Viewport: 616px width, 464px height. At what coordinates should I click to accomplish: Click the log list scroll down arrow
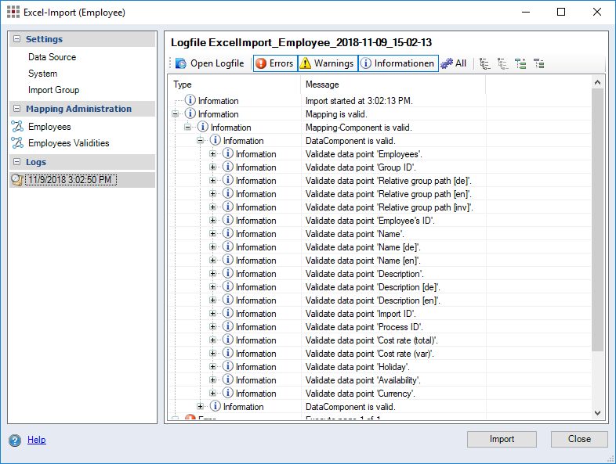598,412
